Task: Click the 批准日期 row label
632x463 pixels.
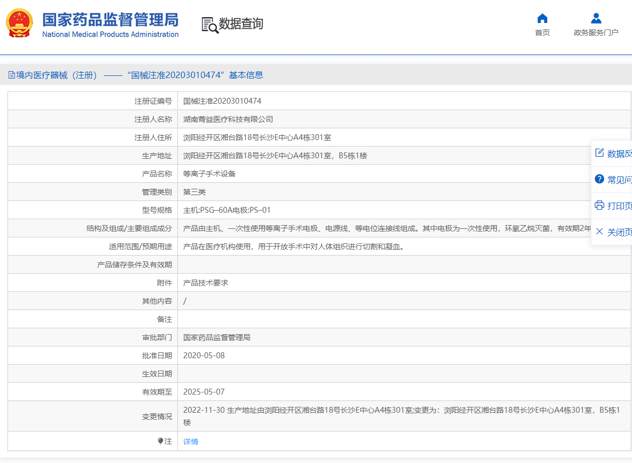Action: [157, 356]
